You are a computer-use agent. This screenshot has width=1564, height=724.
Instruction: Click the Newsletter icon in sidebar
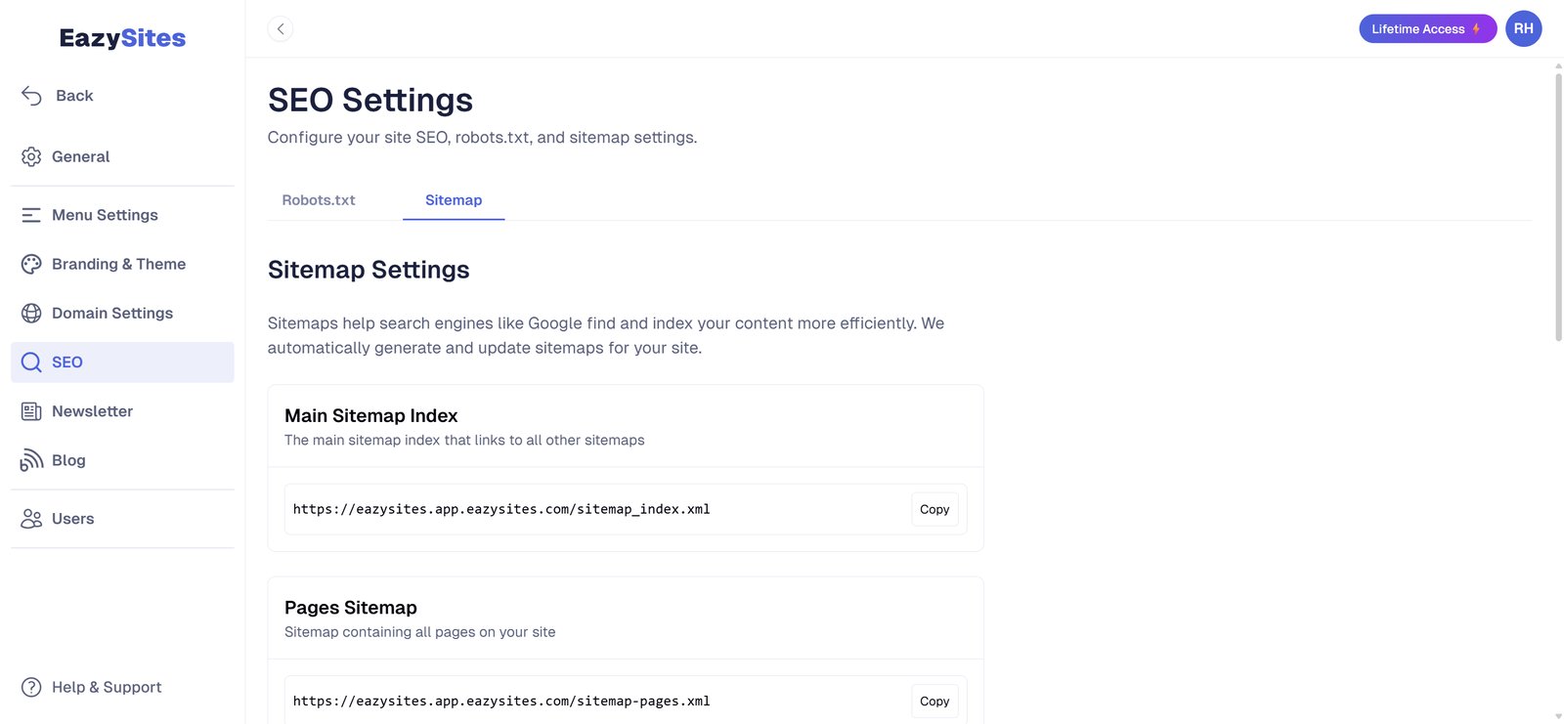pos(31,411)
